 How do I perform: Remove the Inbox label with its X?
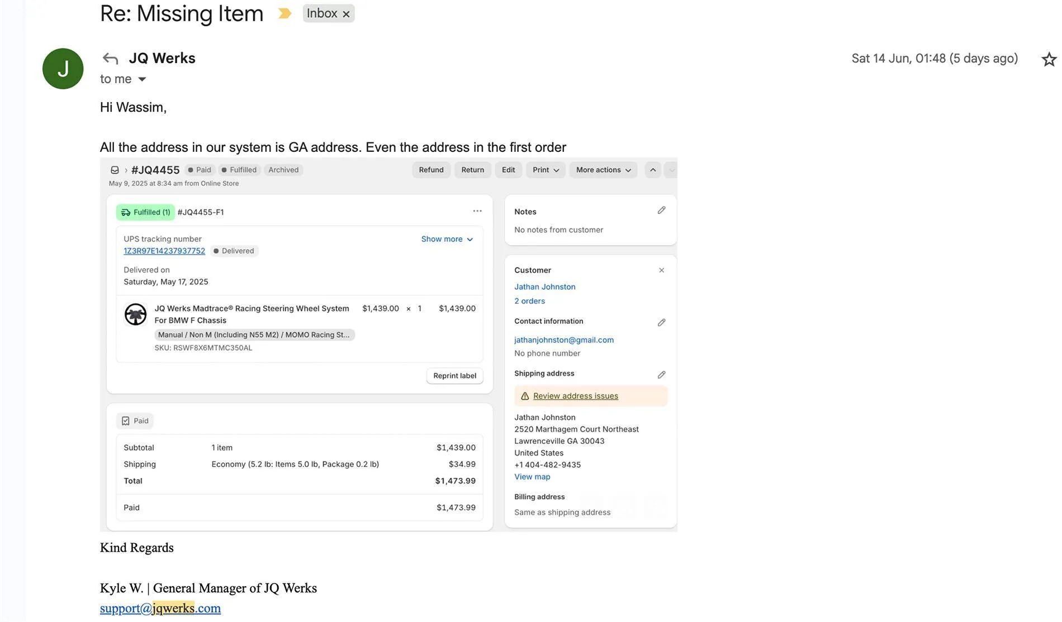[347, 14]
